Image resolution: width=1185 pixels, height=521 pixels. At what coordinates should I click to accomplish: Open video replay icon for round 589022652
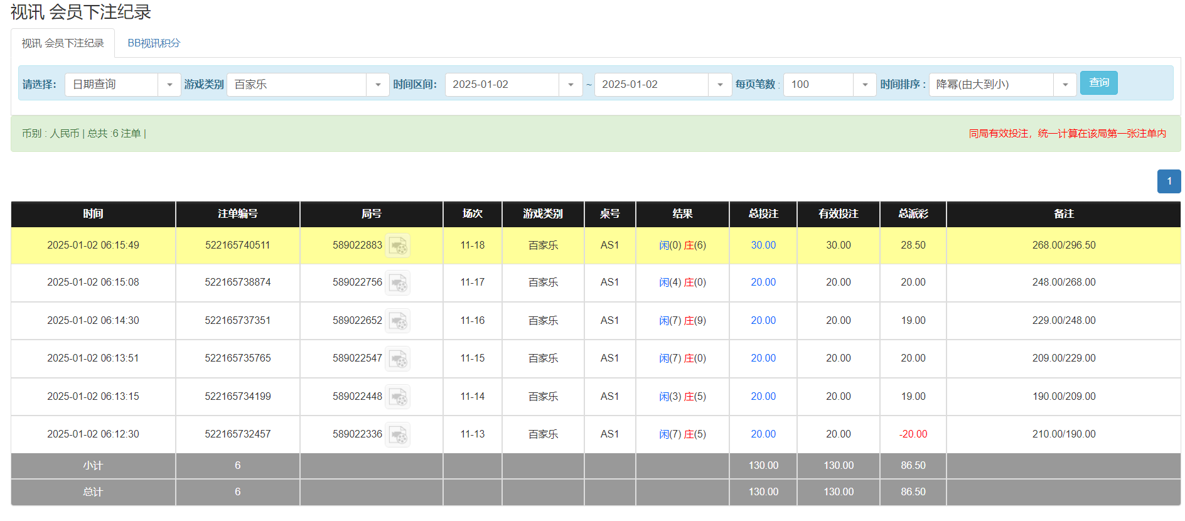click(x=398, y=321)
